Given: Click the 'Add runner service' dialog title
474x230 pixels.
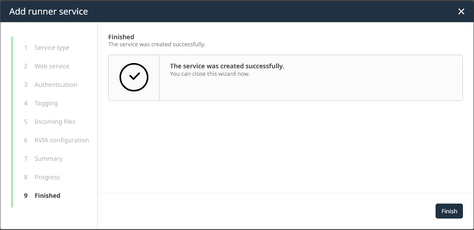Looking at the screenshot, I should (49, 11).
